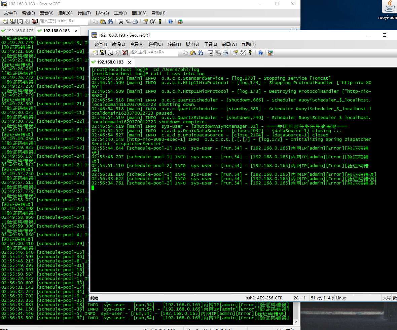Click Quick Connect icon in 192.168.0.183 window
397x330 pixels.
click(13, 22)
